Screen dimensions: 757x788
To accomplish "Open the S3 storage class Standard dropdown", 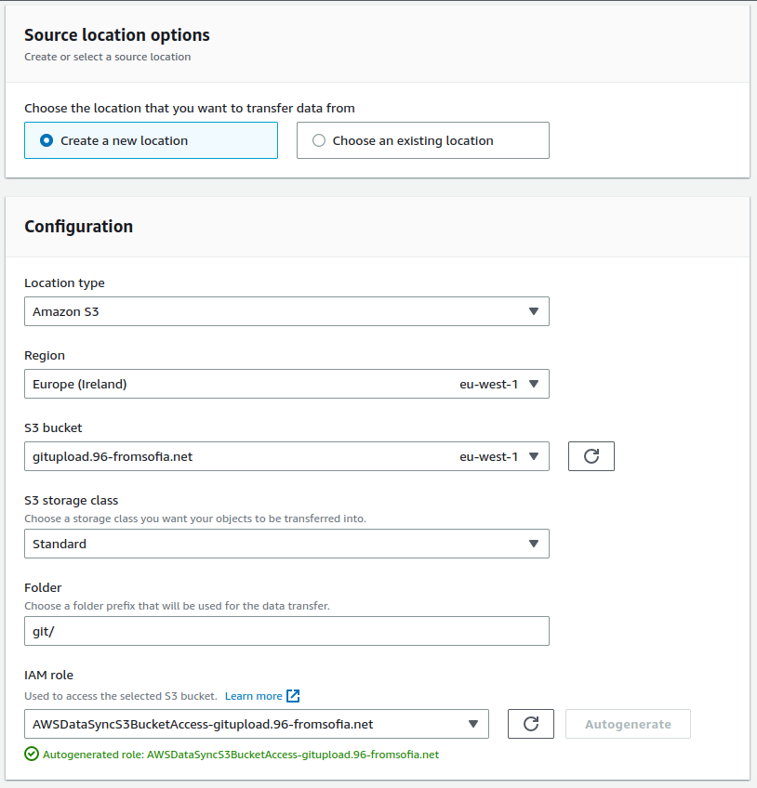I will (x=286, y=544).
